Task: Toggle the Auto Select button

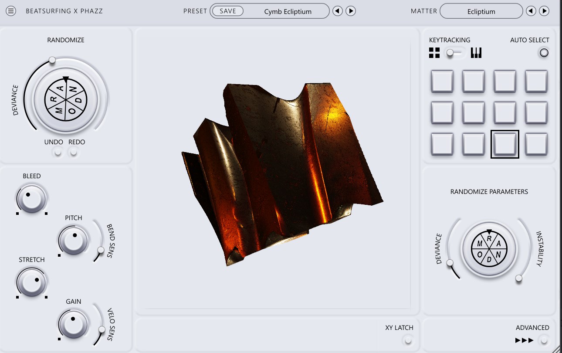Action: coord(544,53)
